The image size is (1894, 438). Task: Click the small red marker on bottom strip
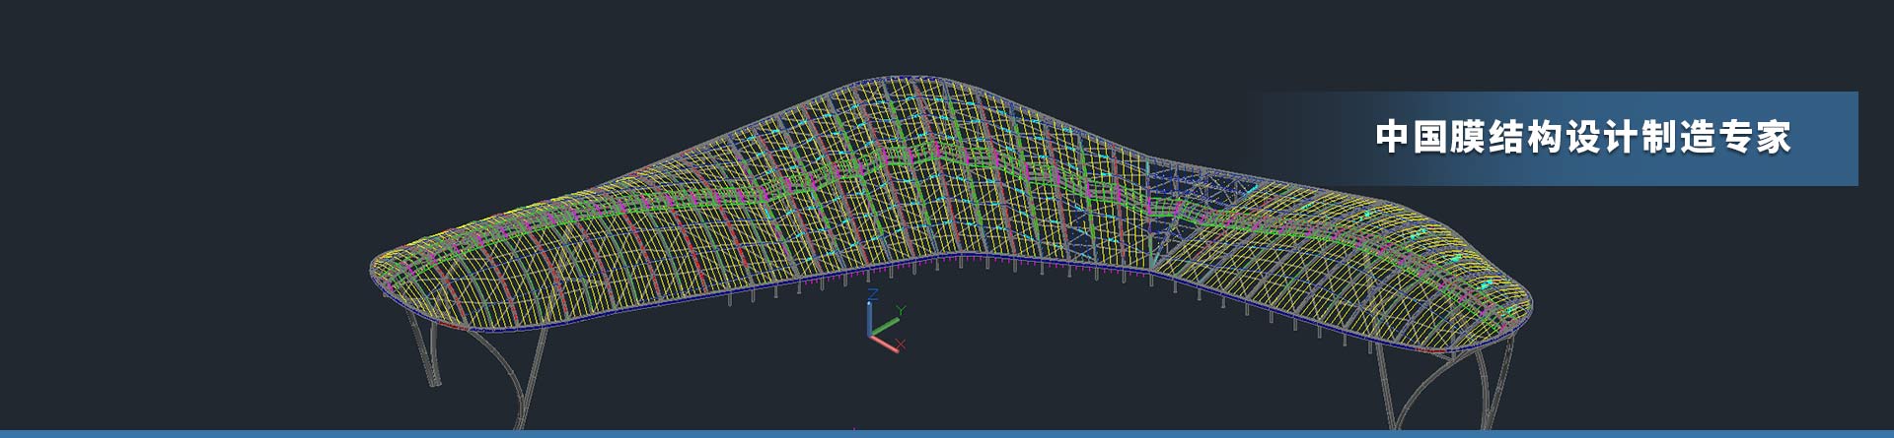(x=854, y=431)
